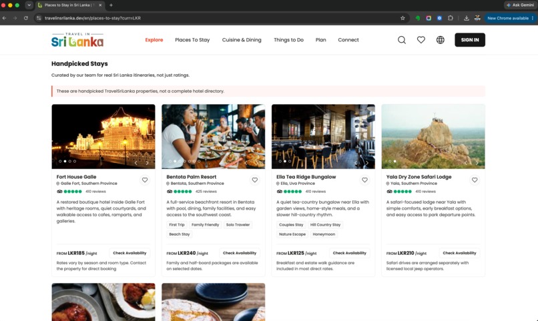
Task: View site information icon in the address bar
Action: pos(39,18)
